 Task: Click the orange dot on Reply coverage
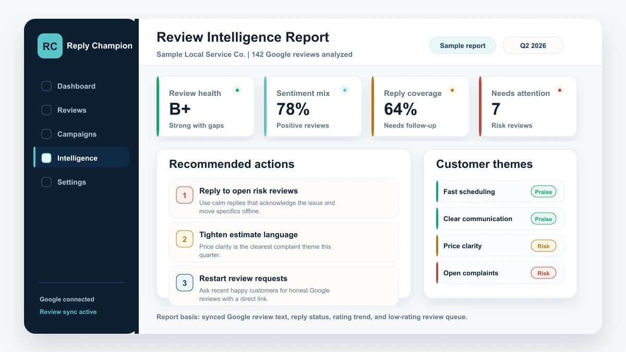[x=452, y=90]
